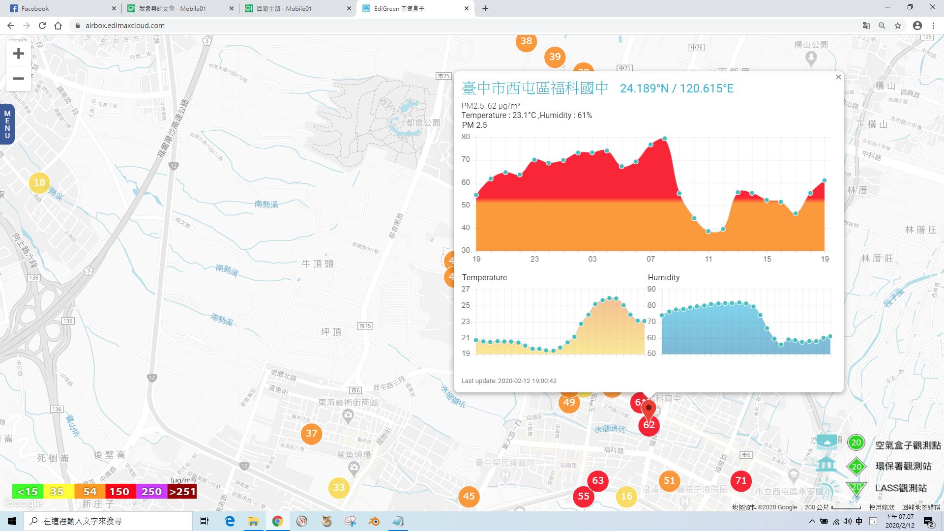Click the 使用條款 terms link
Screen dimensions: 944x531
pyautogui.click(x=882, y=507)
